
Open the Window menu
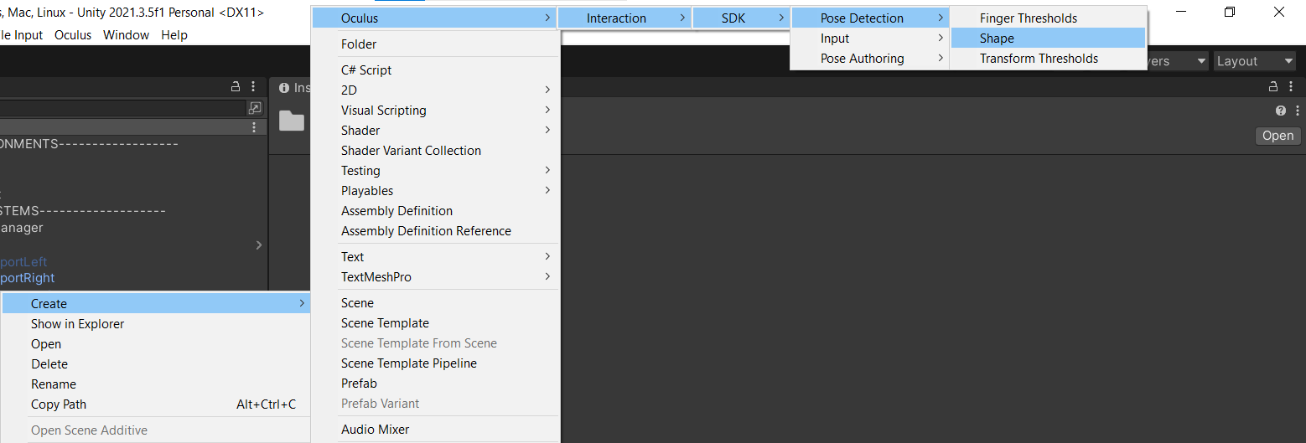[126, 35]
